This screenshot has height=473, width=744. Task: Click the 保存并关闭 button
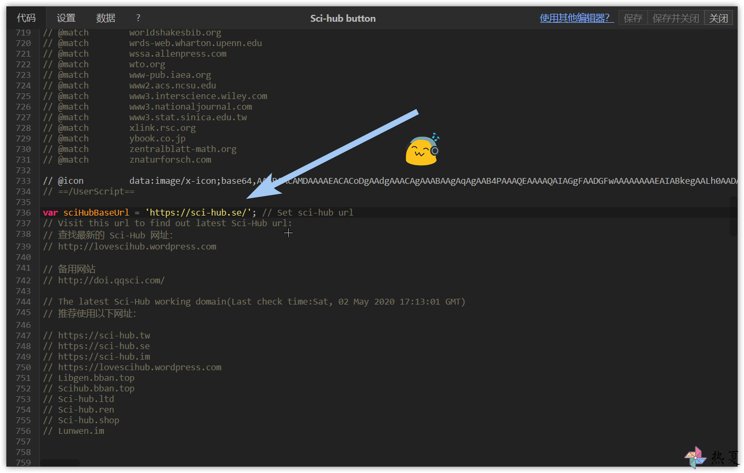[676, 19]
